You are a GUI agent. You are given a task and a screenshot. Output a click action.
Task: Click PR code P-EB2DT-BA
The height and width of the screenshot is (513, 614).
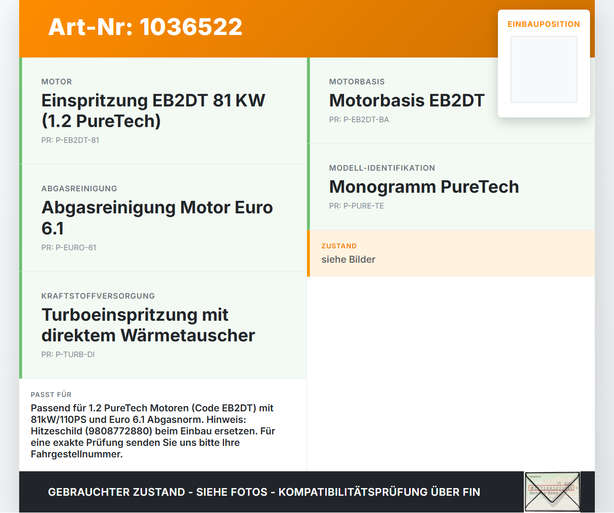coord(359,119)
